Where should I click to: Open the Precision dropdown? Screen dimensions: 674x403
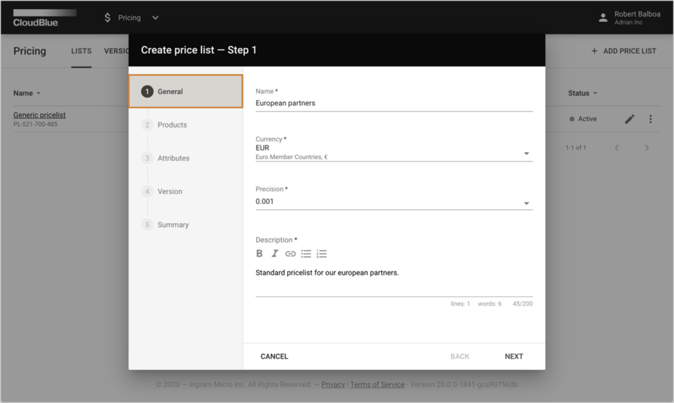pos(526,202)
